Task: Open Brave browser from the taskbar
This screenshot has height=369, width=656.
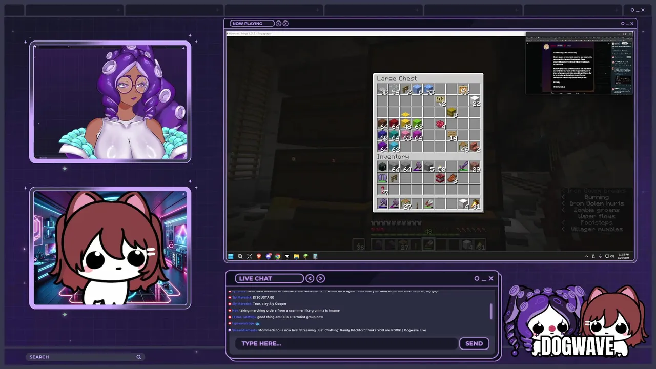Action: point(259,256)
